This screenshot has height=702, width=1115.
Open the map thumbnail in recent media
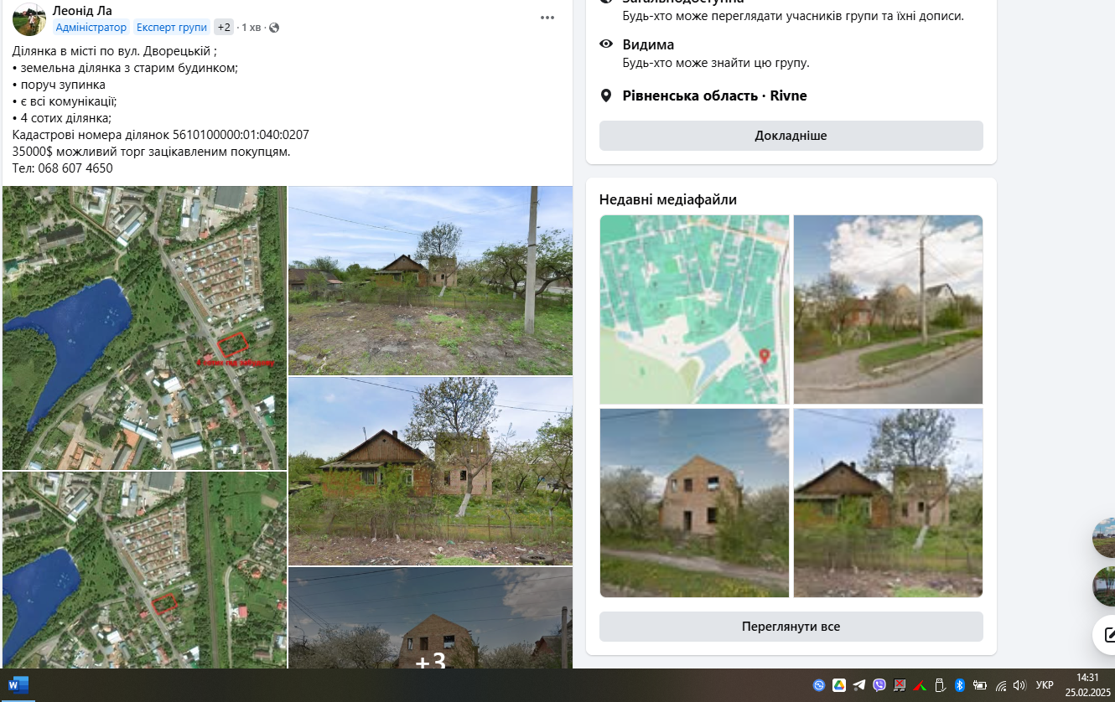click(694, 309)
